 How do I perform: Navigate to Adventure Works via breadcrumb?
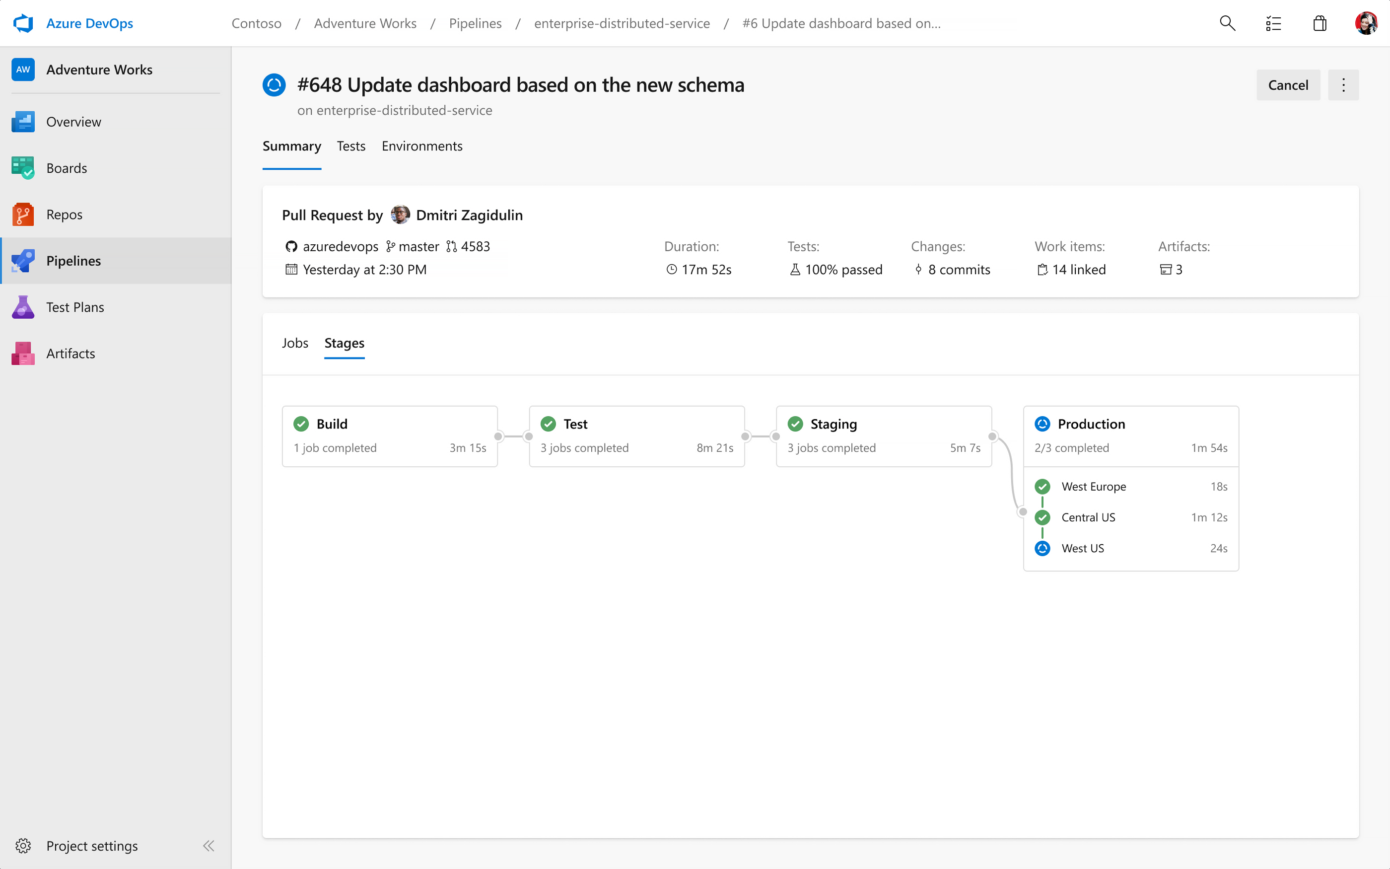(x=365, y=23)
